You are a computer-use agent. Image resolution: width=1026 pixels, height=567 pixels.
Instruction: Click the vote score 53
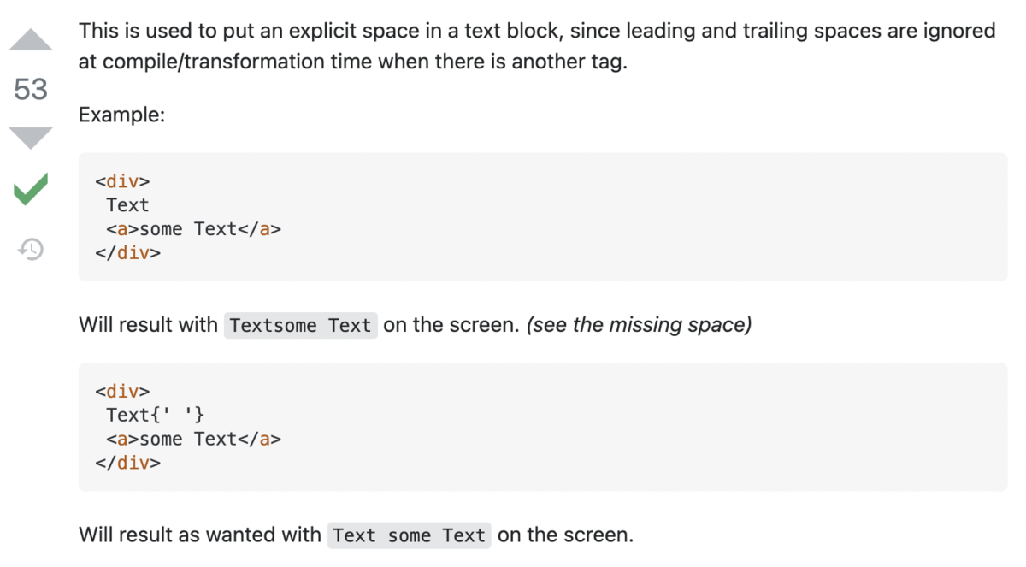click(31, 89)
